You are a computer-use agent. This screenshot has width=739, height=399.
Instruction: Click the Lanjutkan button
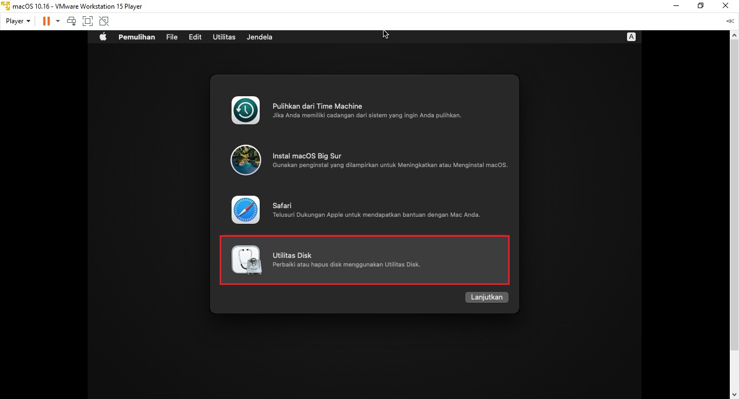coord(487,297)
